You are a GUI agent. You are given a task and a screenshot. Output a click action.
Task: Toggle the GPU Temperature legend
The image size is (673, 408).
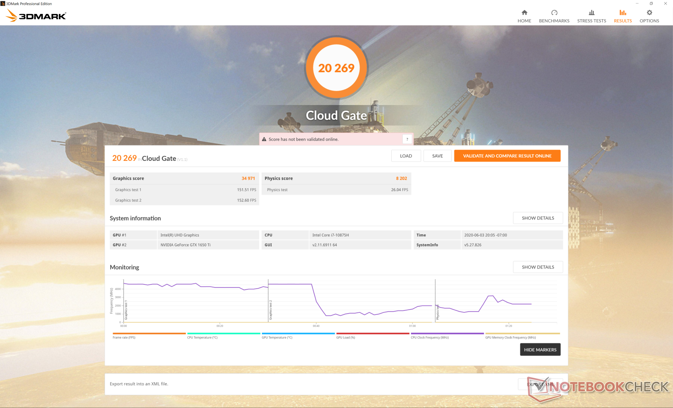(x=298, y=336)
